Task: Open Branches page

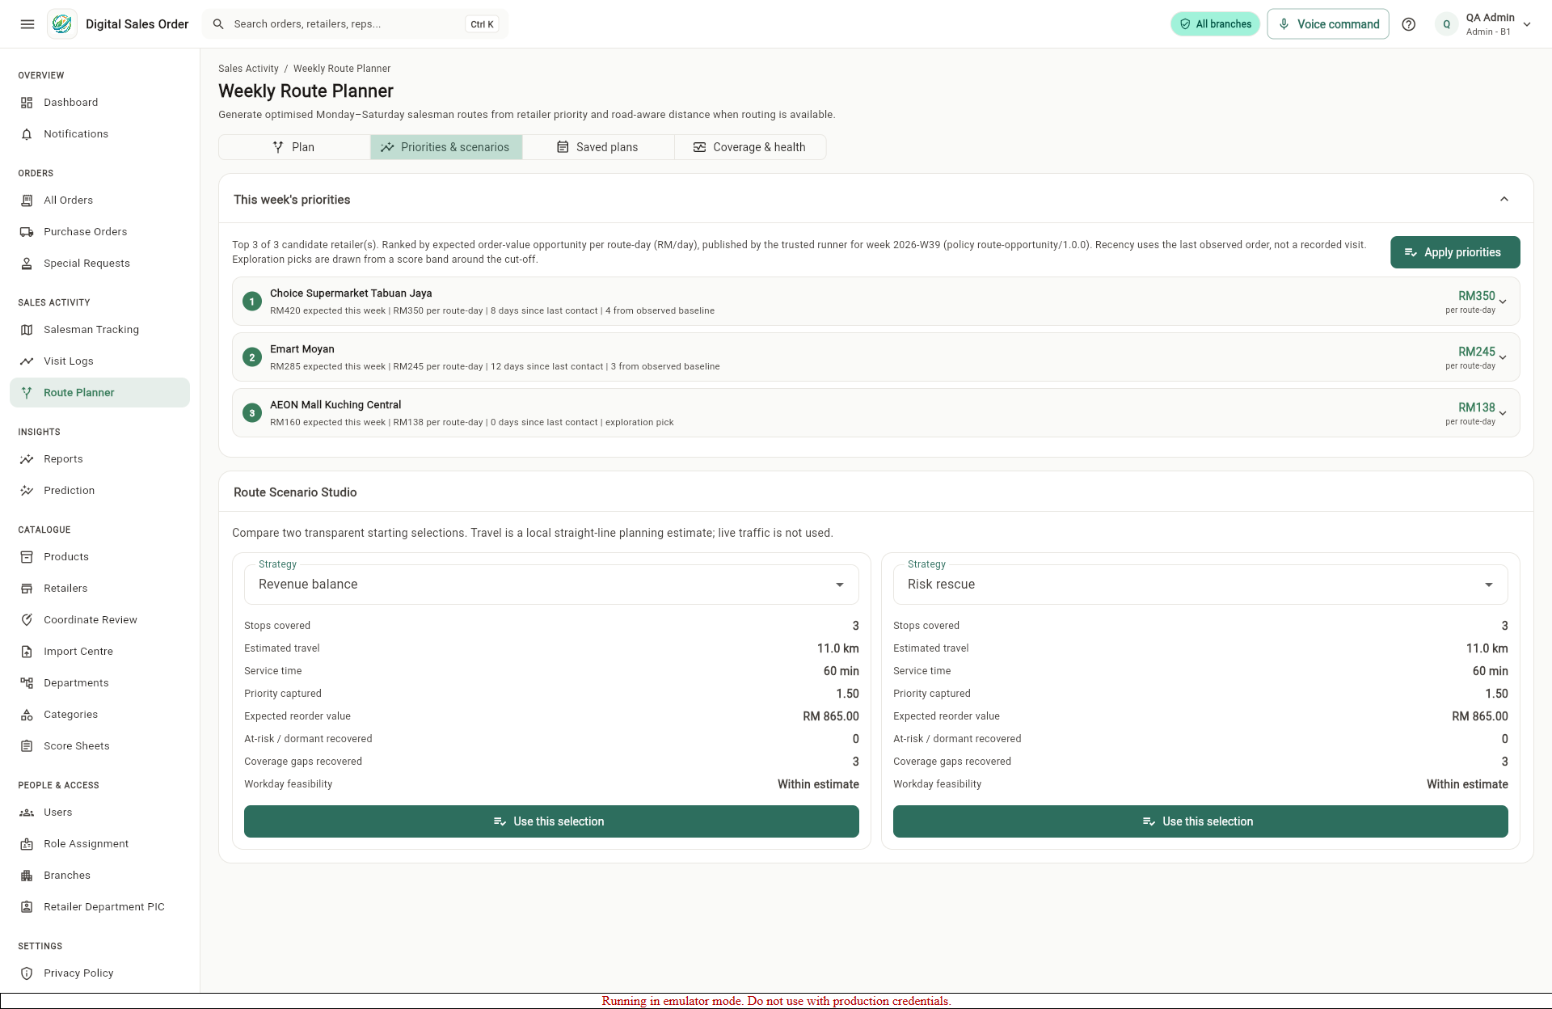Action: (99, 876)
